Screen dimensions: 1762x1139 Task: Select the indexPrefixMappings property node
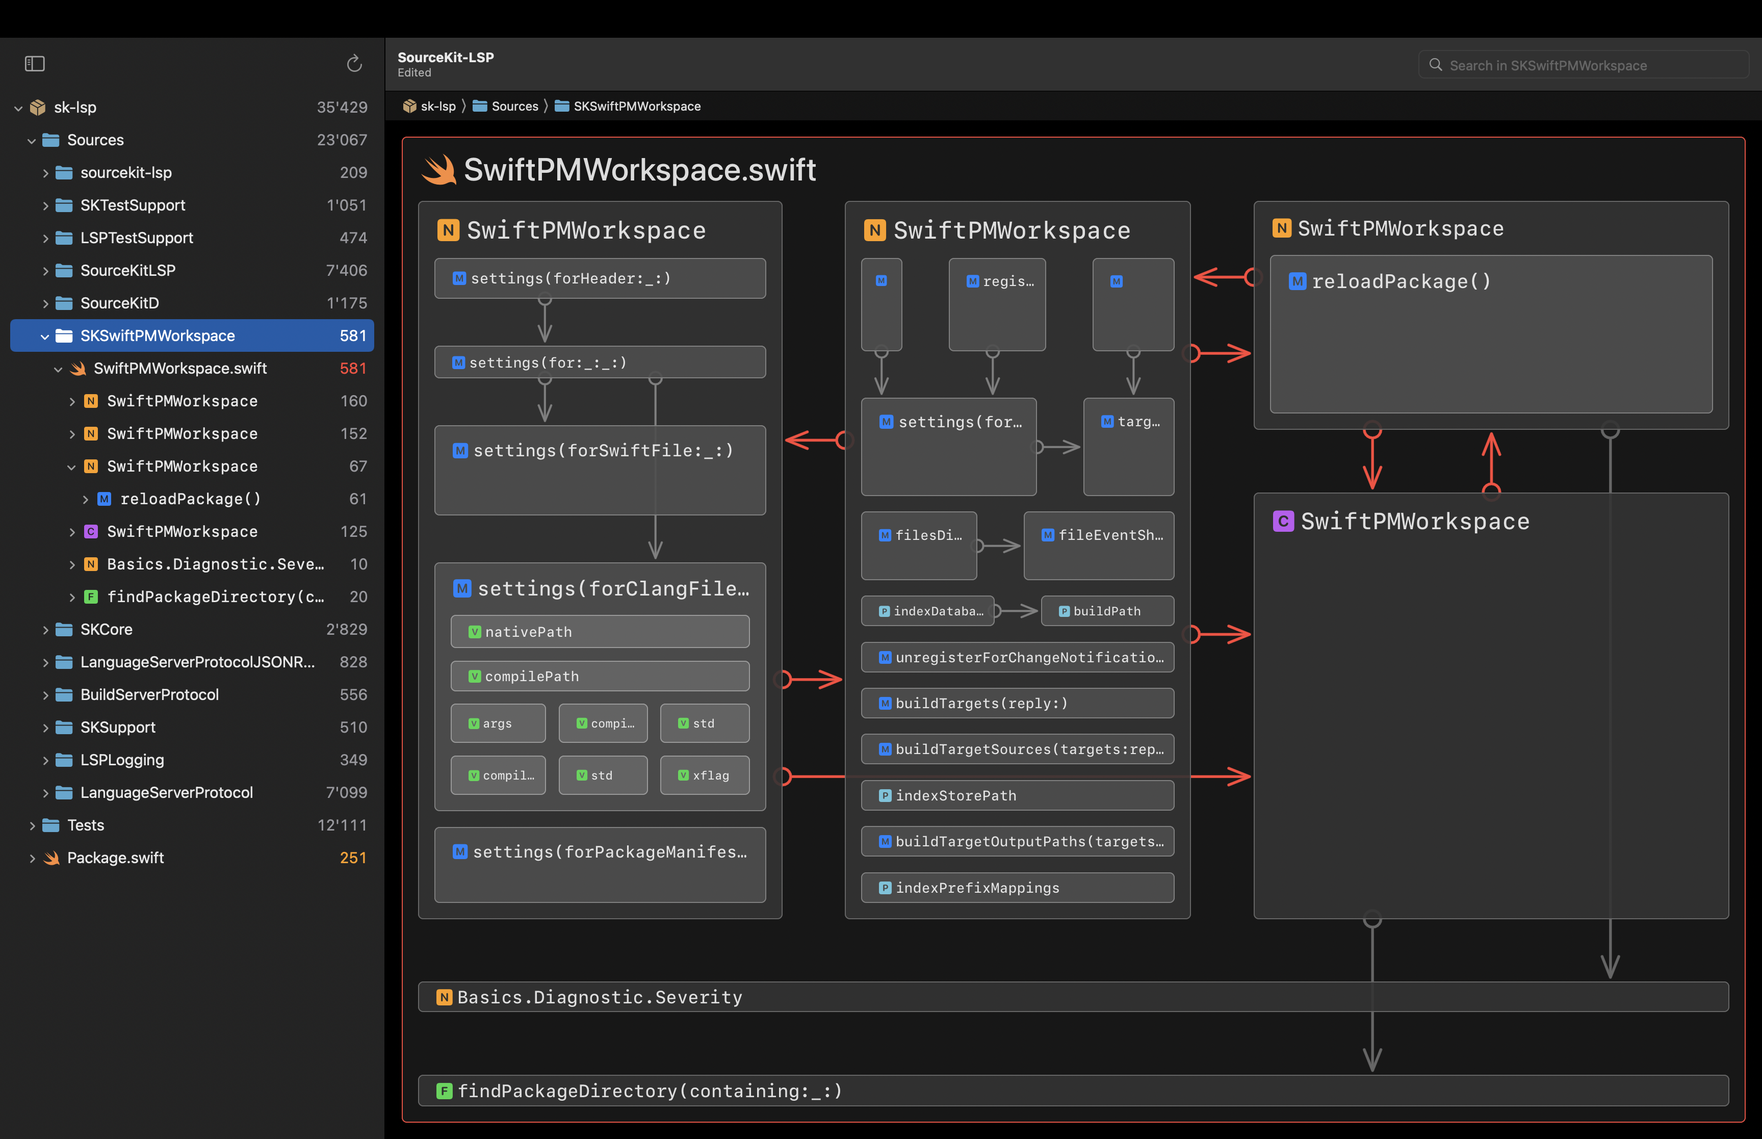coord(1018,888)
